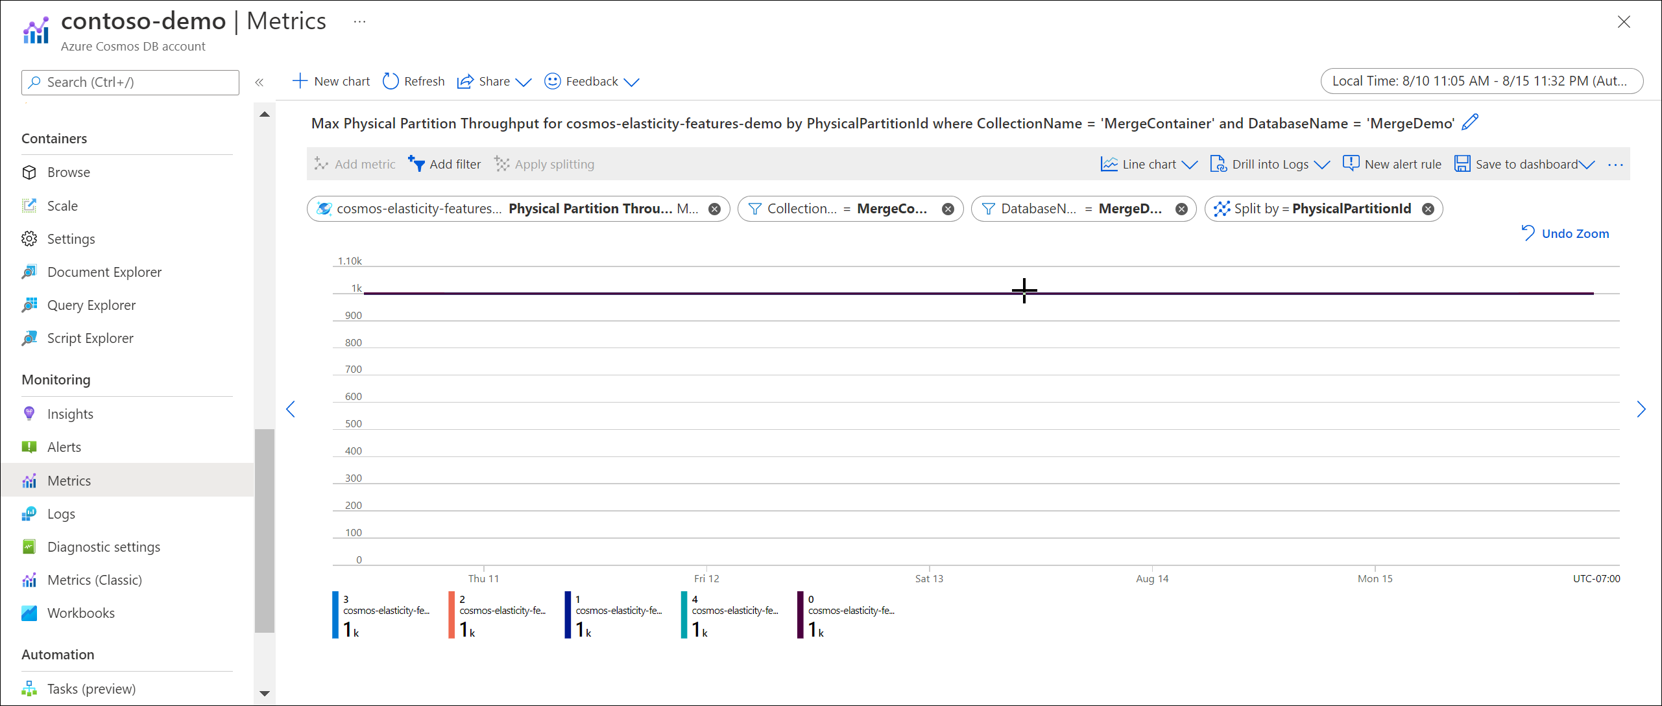Image resolution: width=1662 pixels, height=706 pixels.
Task: Remove the CollectionName MergeContainer filter
Action: (x=946, y=207)
